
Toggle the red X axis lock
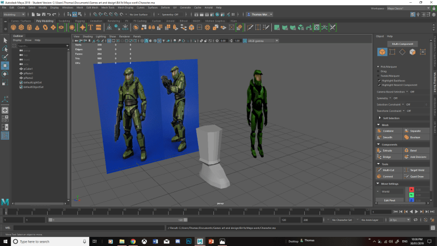click(411, 190)
